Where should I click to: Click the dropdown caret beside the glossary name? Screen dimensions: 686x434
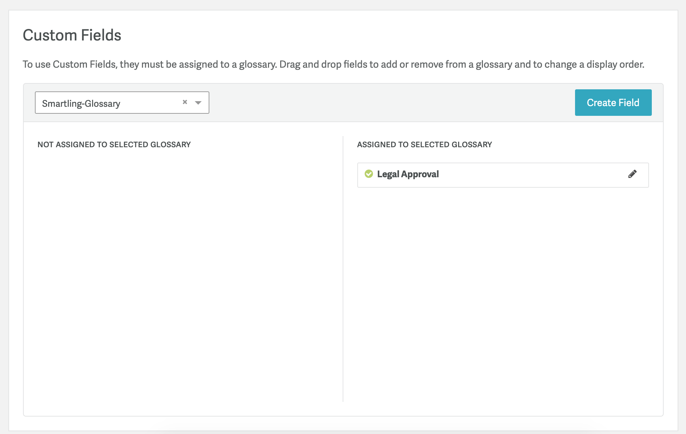click(x=198, y=103)
